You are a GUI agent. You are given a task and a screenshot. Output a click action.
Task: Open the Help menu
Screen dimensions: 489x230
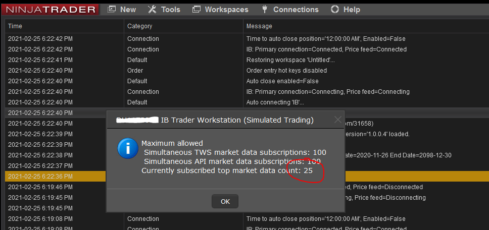click(x=352, y=9)
